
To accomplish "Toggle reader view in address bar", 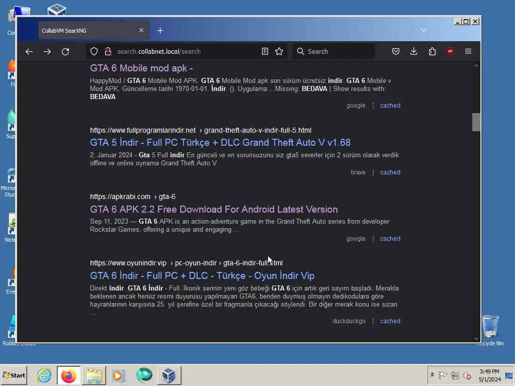I will tap(265, 52).
